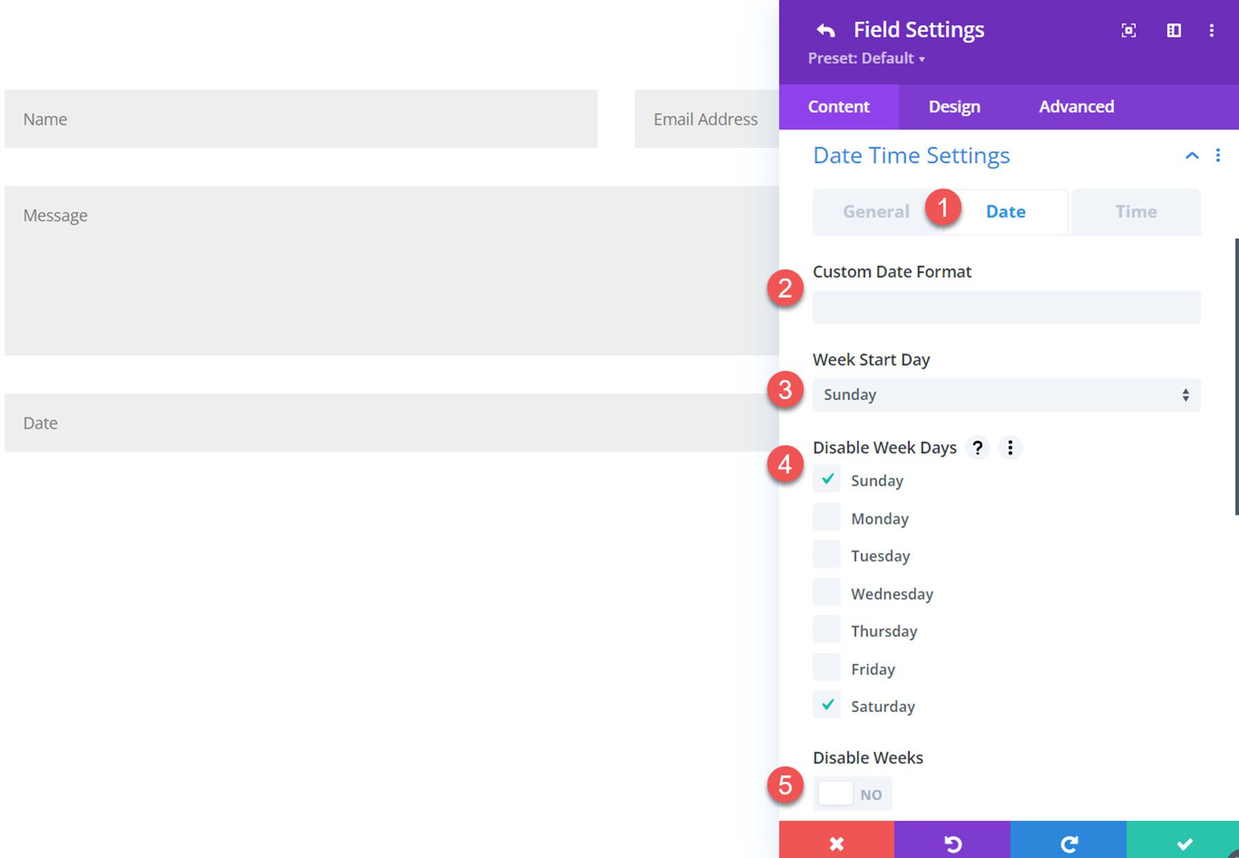Save changes with the green checkmark

click(x=1185, y=844)
